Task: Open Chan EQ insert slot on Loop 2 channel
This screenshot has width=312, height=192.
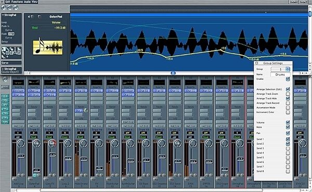Action: [x=66, y=91]
